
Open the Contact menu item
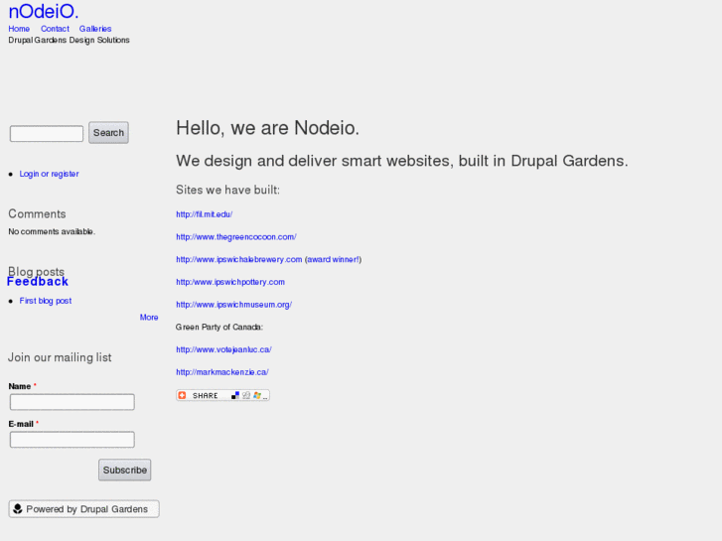click(x=55, y=29)
